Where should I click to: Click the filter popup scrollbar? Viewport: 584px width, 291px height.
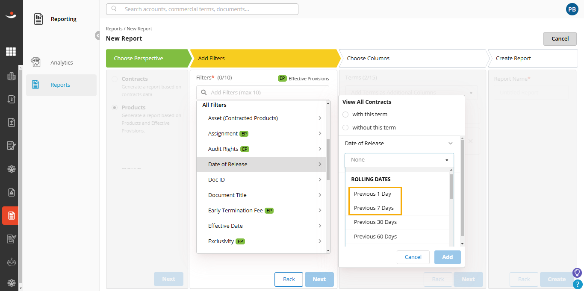[462, 188]
